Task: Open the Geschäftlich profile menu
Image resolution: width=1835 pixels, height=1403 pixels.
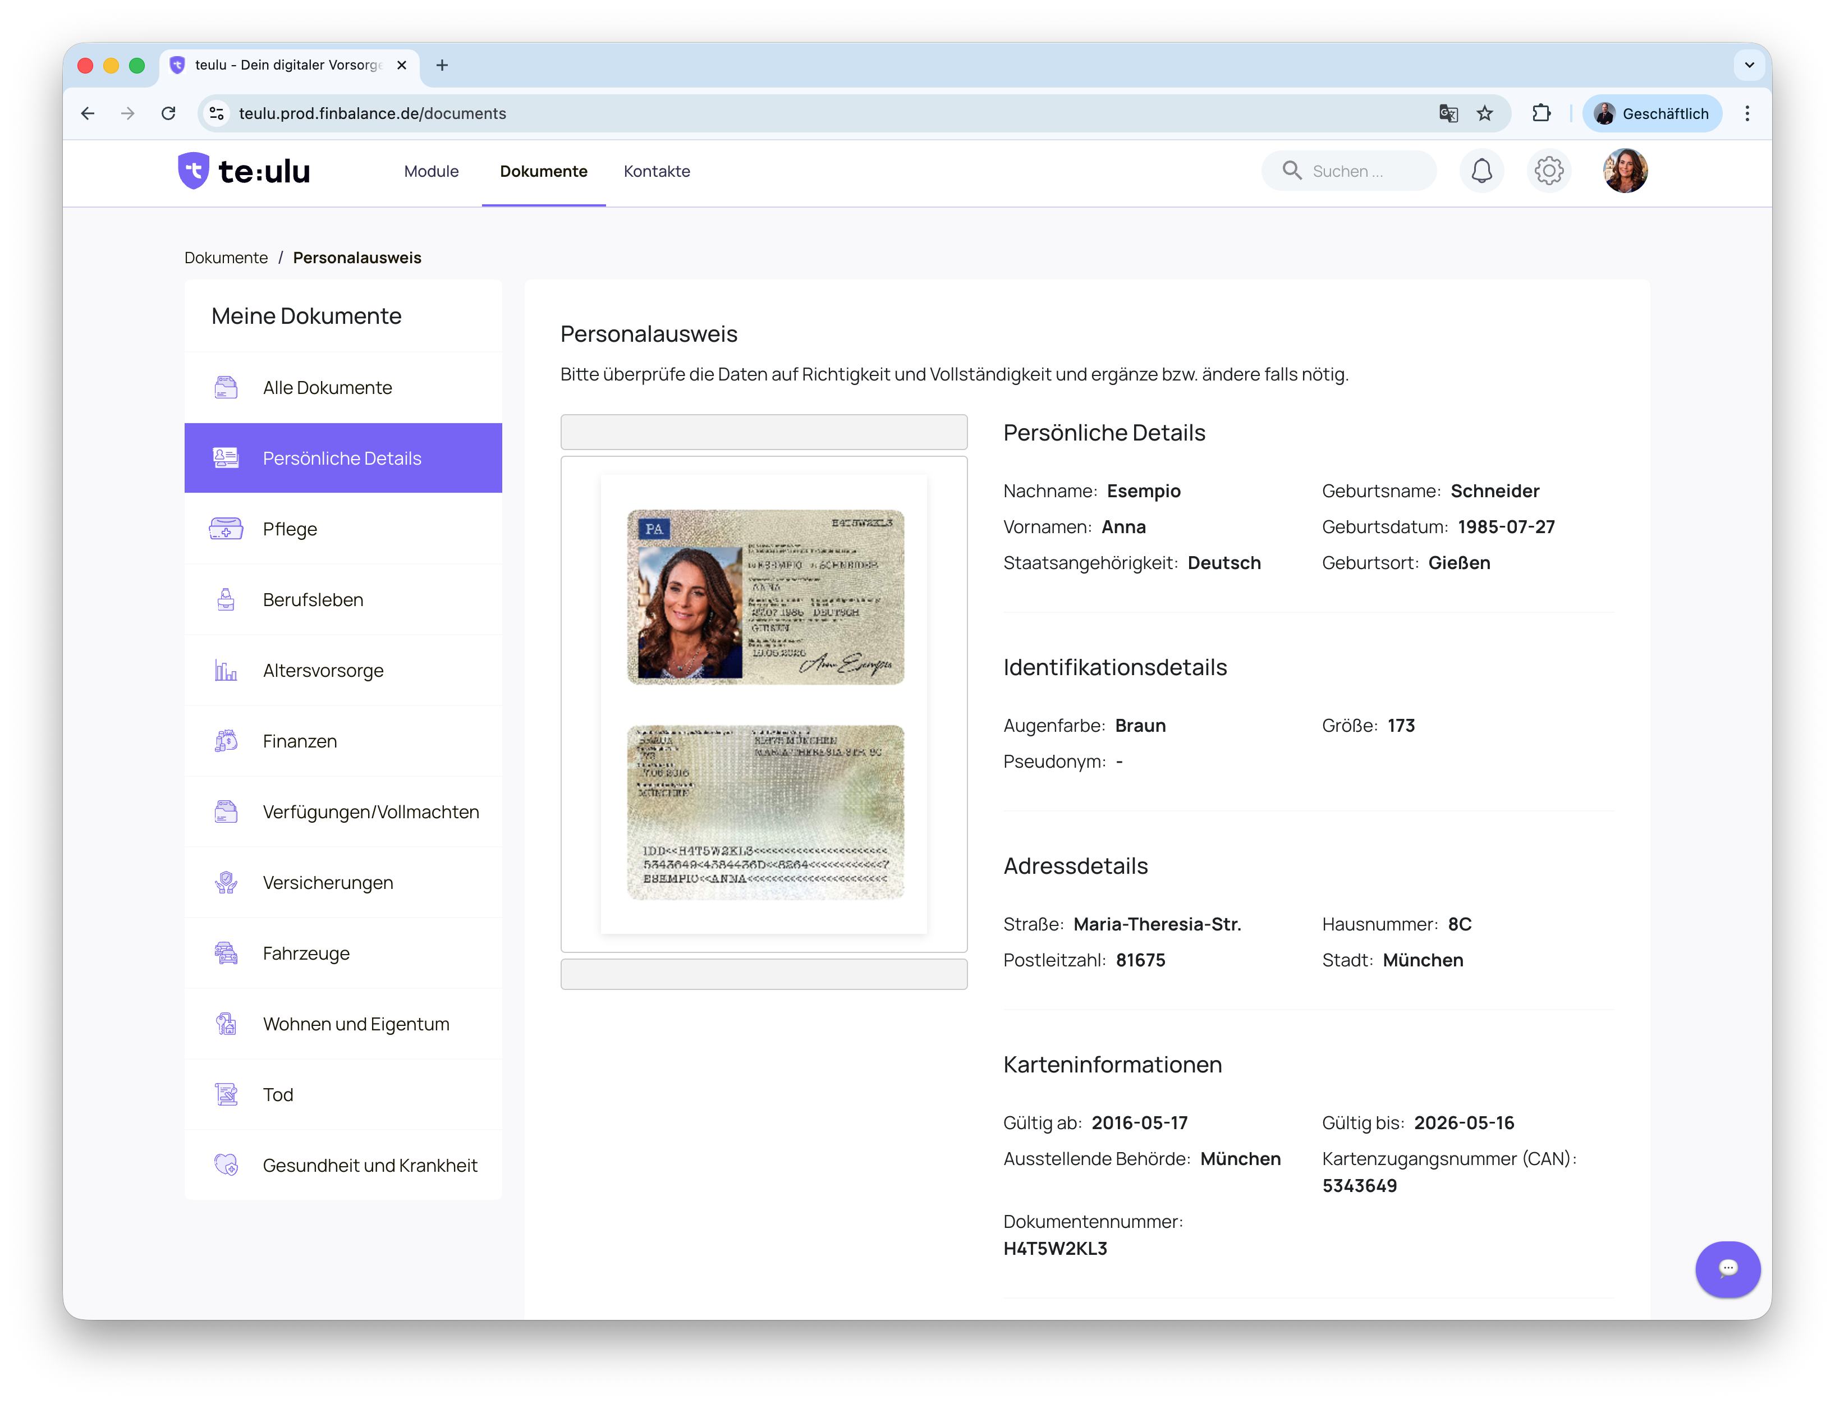Action: 1652,113
